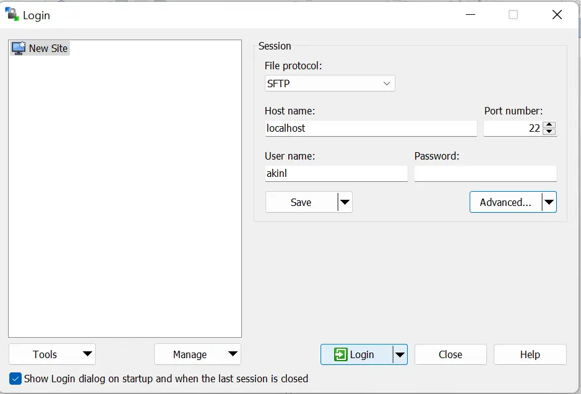
Task: Increase port number with the up arrow
Action: click(x=549, y=125)
